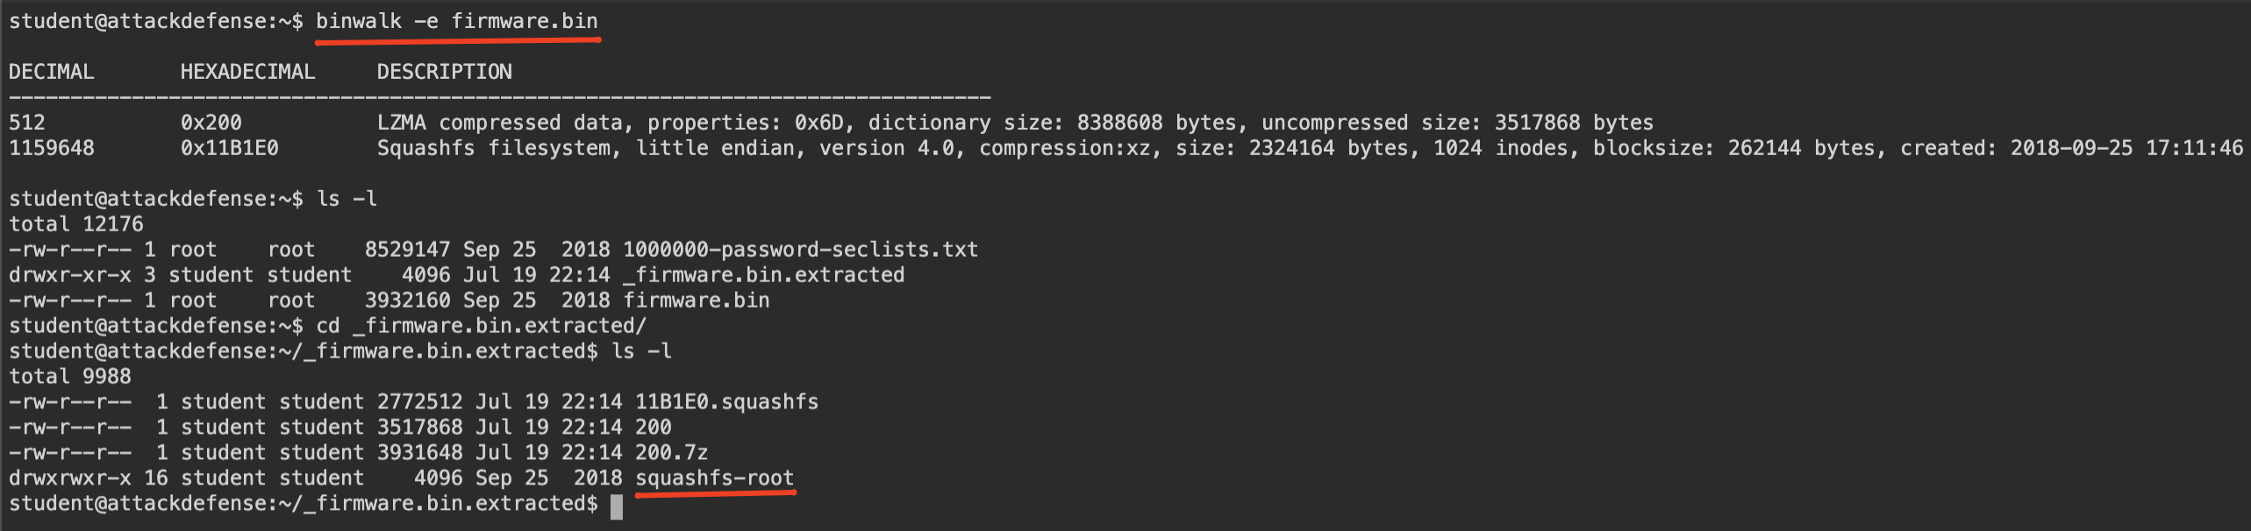
Task: Click the firmware.bin entry in the listing
Action: tap(696, 301)
